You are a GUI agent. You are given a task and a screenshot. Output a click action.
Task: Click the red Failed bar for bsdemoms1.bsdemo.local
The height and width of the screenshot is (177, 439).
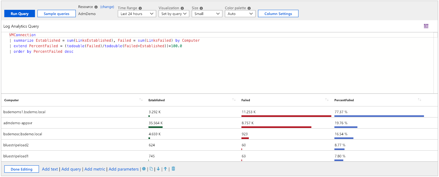[286, 116]
